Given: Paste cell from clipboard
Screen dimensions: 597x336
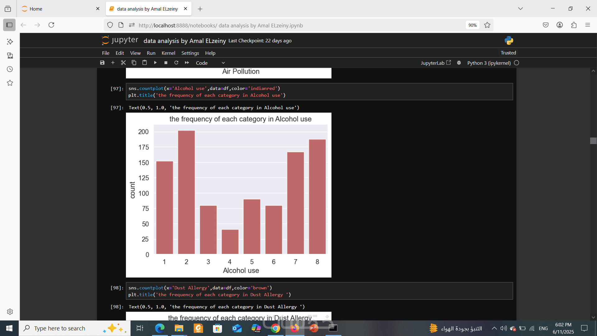Looking at the screenshot, I should pos(145,63).
